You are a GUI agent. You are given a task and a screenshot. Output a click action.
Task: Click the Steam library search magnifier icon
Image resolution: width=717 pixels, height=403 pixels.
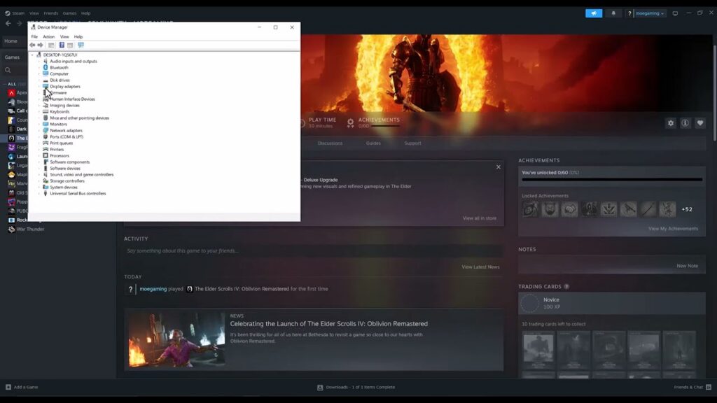[x=8, y=71]
